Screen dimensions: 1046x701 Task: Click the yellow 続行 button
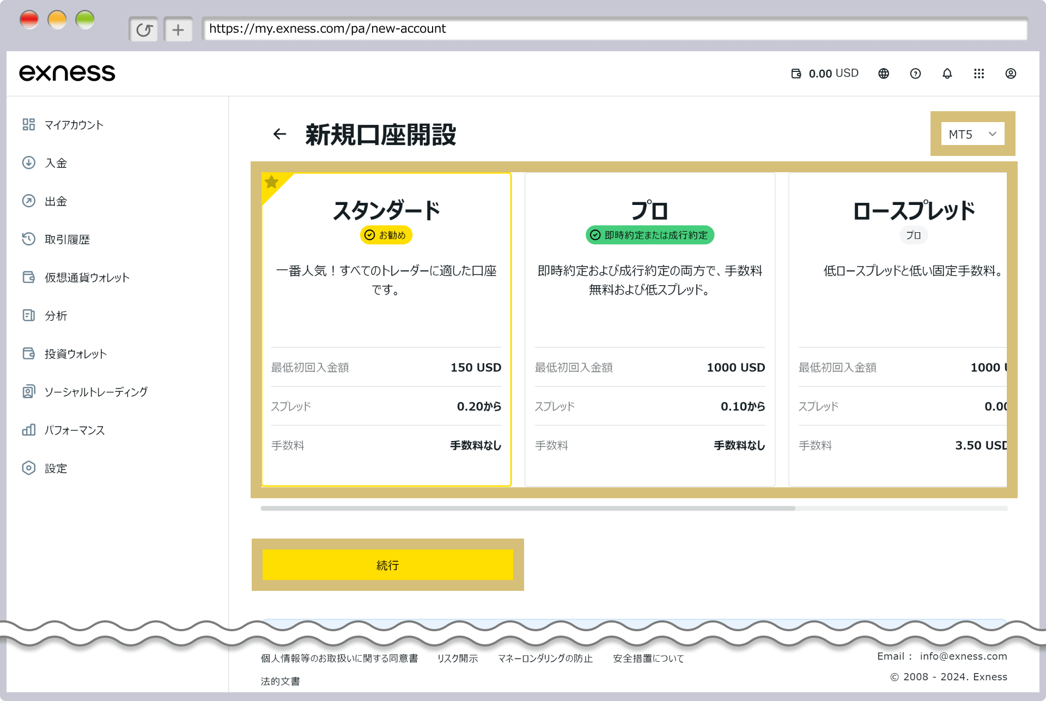click(x=387, y=565)
